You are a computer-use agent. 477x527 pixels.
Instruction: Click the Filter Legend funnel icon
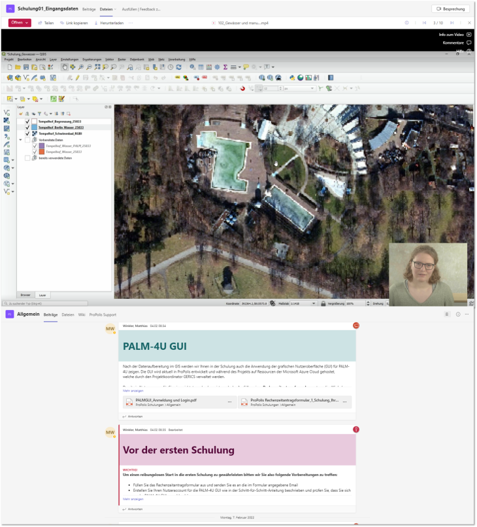coord(39,114)
